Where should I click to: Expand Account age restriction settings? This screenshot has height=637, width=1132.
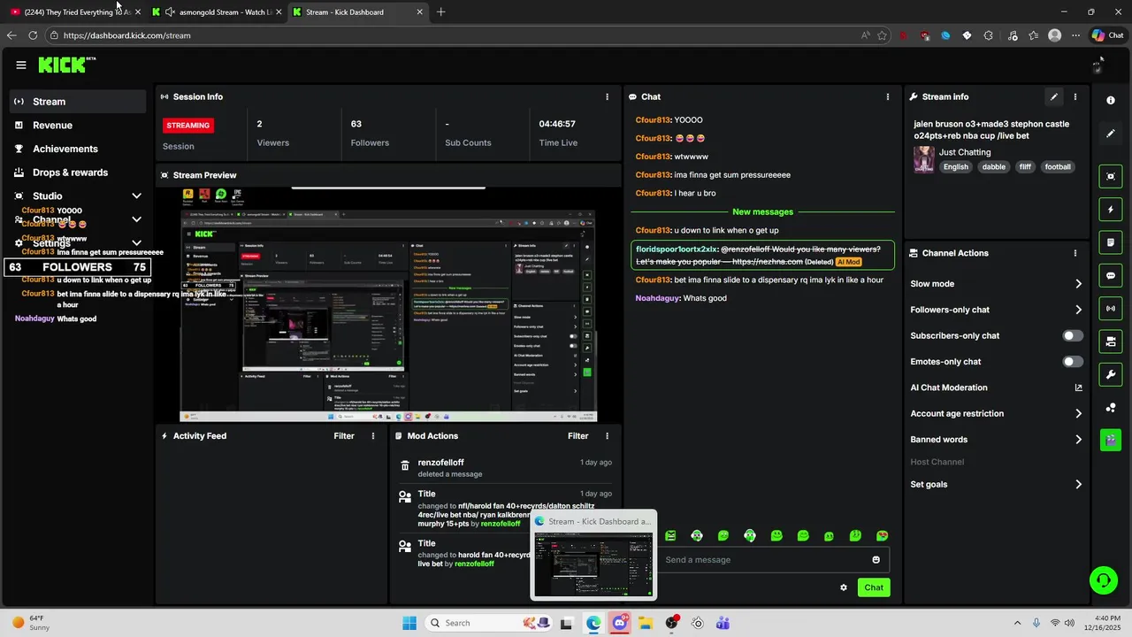point(1078,413)
